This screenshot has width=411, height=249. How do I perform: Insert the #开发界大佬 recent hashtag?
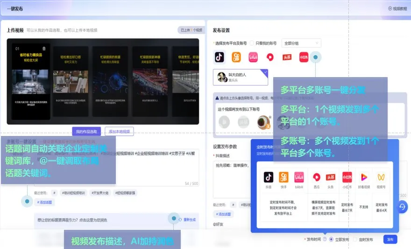click(100, 193)
